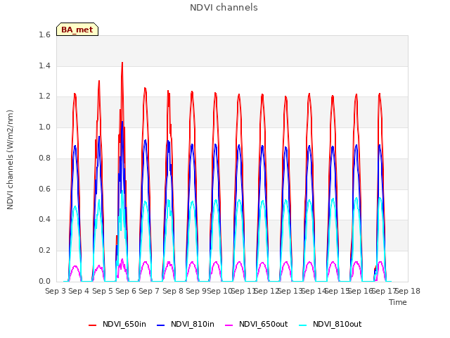Click the 0.6 y-axis tick label
Screen dimensions: 450x338
[44, 189]
